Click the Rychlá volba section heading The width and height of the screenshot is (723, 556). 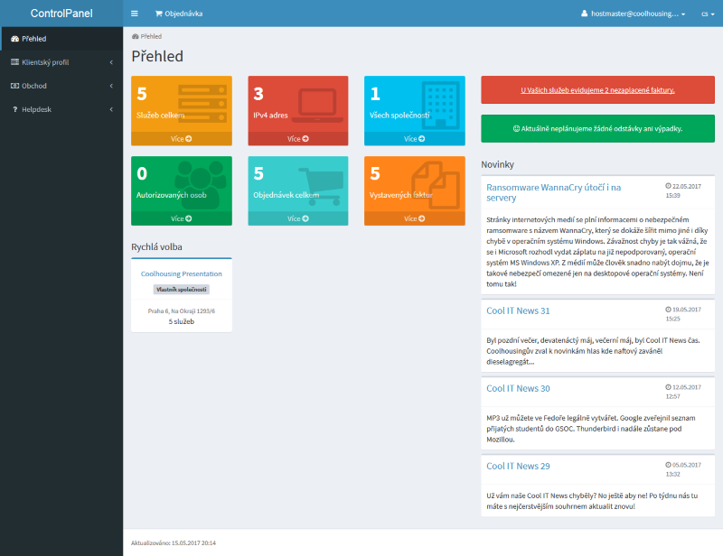pos(156,247)
